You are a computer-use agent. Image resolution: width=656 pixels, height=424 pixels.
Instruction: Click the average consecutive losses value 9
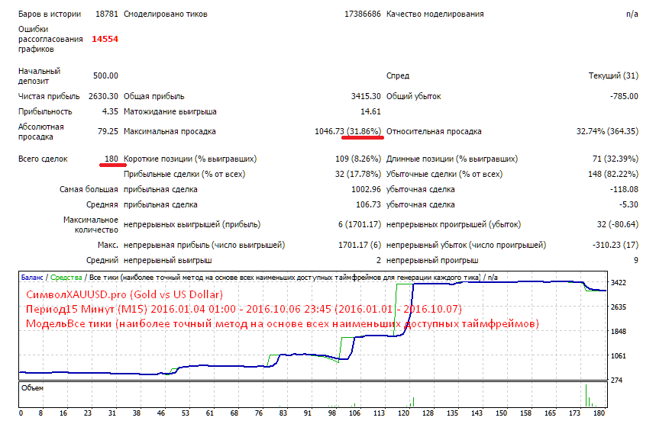click(x=636, y=260)
